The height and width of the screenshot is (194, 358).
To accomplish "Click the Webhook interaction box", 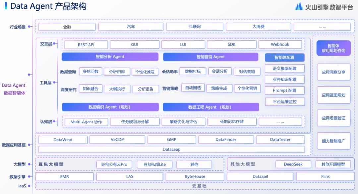I will [280, 45].
